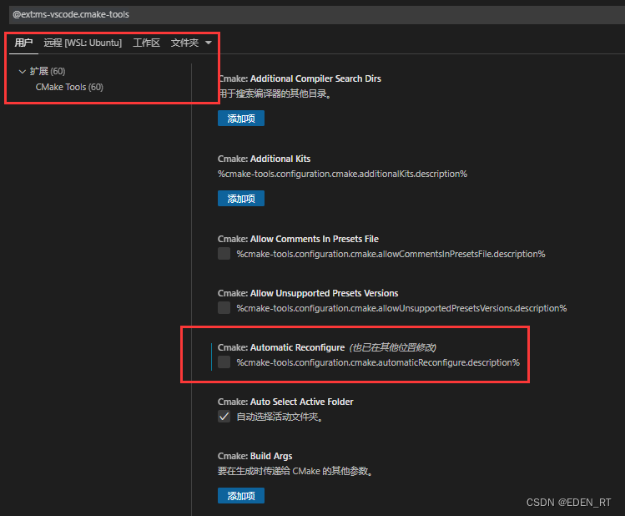The image size is (625, 516).
Task: Click the Cmake: Allow Comments In Presets File title
Action: point(298,239)
